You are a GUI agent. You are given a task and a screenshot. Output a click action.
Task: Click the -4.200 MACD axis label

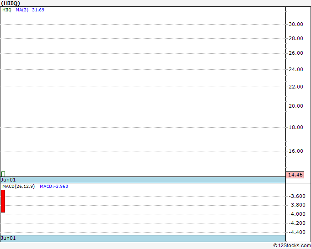click(297, 223)
